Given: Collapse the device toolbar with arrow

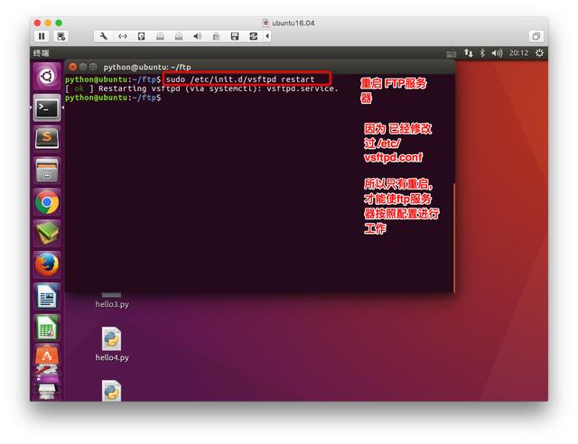Looking at the screenshot, I should [x=267, y=36].
